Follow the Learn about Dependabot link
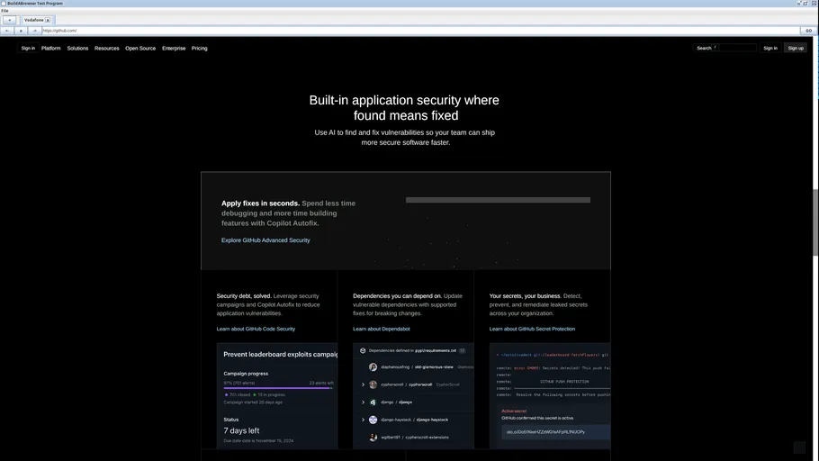This screenshot has height=461, width=819. 382,329
